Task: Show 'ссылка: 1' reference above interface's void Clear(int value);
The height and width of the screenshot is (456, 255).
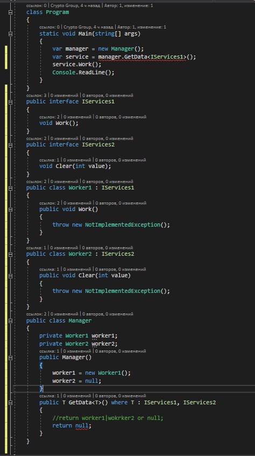Action: [x=49, y=160]
